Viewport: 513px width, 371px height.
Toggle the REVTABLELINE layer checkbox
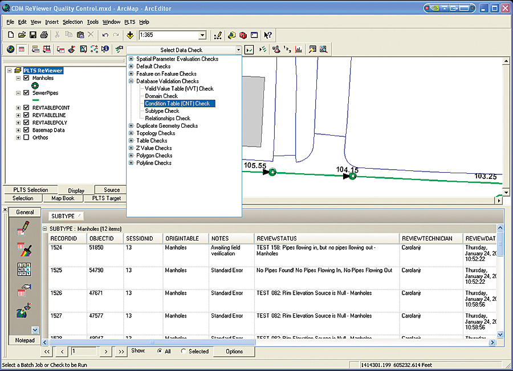pos(26,115)
